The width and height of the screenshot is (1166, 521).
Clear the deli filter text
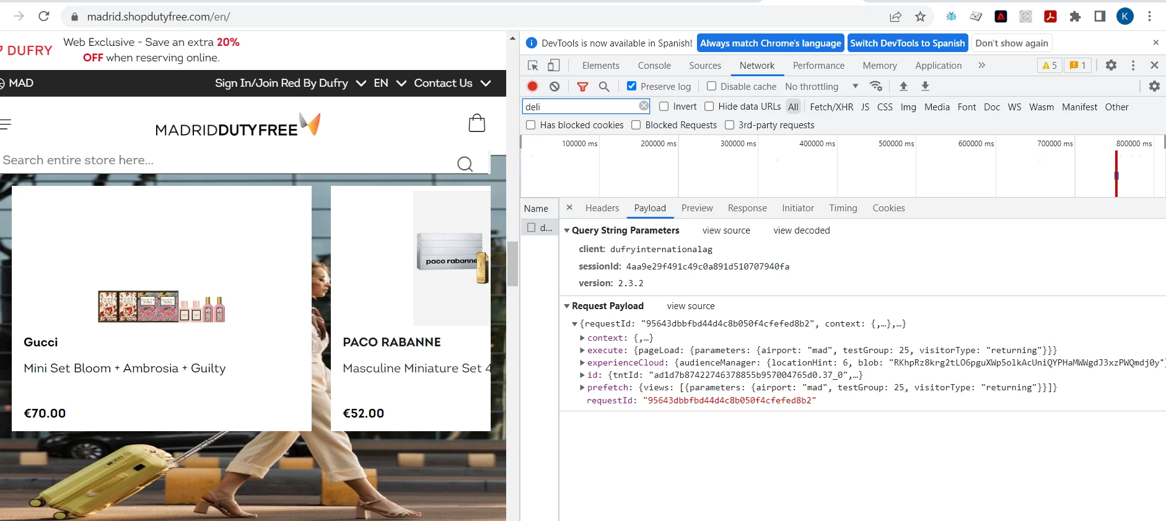[644, 106]
